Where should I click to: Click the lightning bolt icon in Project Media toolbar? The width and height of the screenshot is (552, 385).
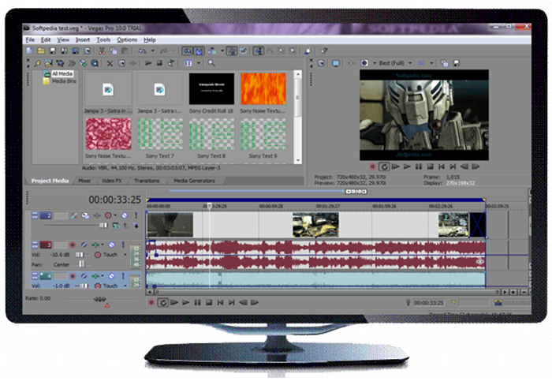(37, 63)
